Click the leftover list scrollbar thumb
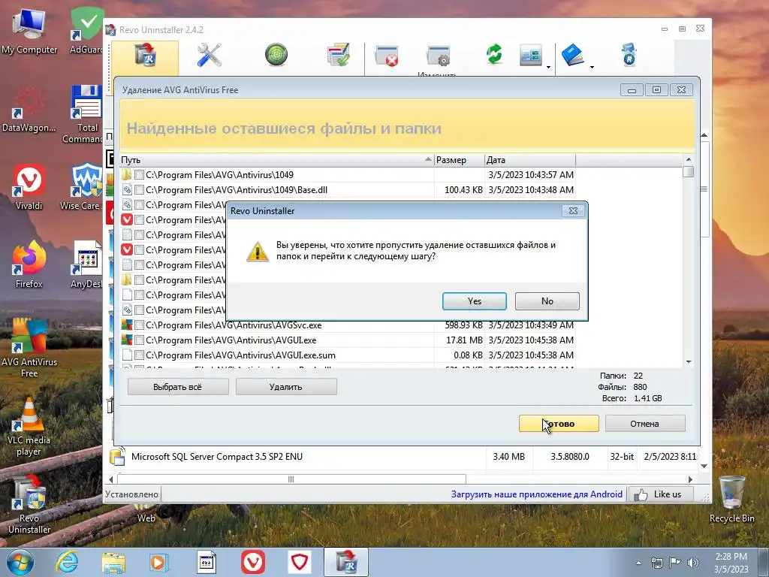The image size is (769, 577). (x=689, y=172)
